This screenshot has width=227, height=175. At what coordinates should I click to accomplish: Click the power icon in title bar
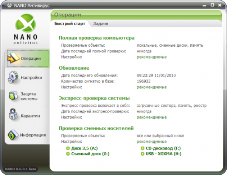click(x=9, y=5)
